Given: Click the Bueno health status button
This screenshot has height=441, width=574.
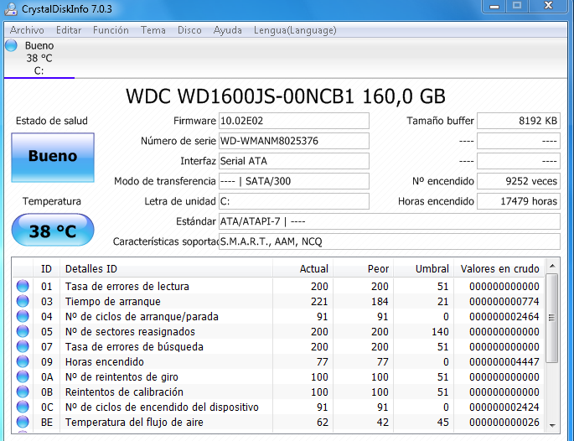Looking at the screenshot, I should click(x=53, y=158).
